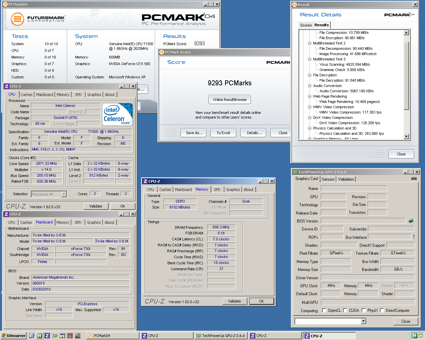Click OK in the CPU-Z processor window
425x340 pixels.
[x=123, y=206]
